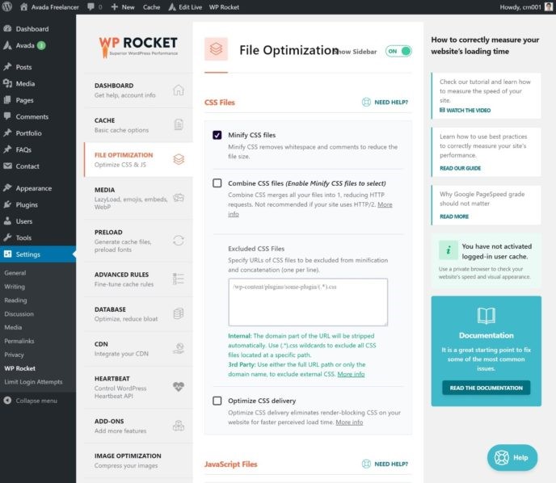Screen dimensions: 556x483
Task: Click the Collapse menu arrow icon
Action: click(7, 401)
